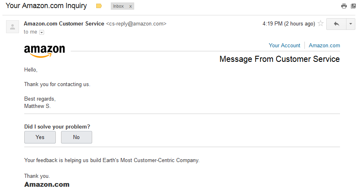
Task: Click the yellow importance marker label
Action: click(x=99, y=6)
